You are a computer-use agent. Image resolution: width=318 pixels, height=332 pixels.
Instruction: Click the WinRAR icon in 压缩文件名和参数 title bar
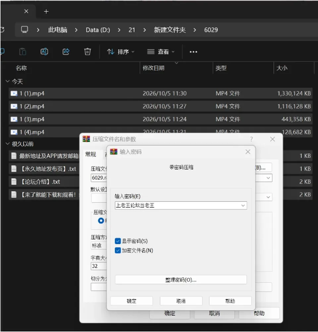tap(86, 139)
